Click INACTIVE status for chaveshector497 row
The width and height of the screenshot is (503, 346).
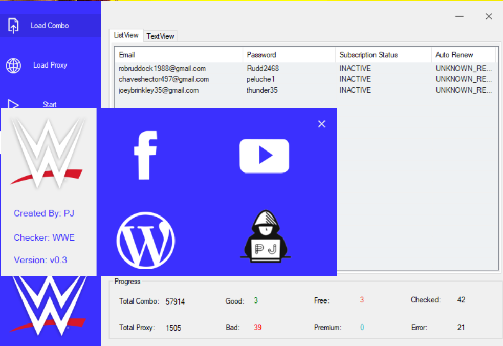click(355, 79)
